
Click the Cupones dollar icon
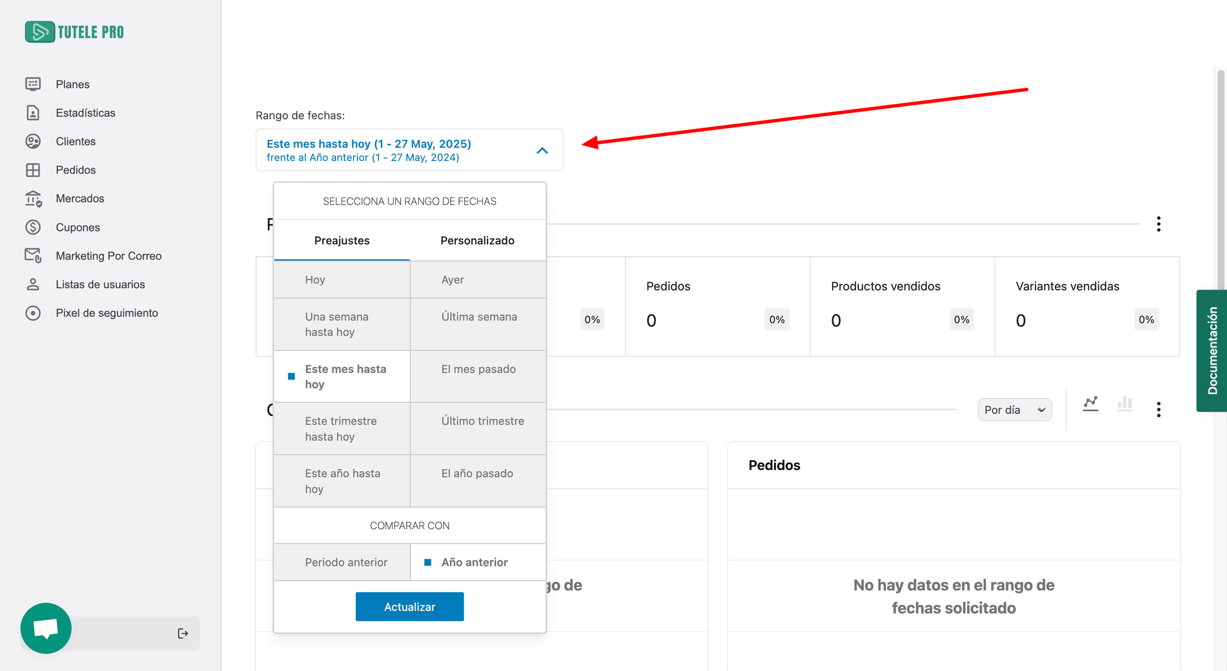(33, 227)
